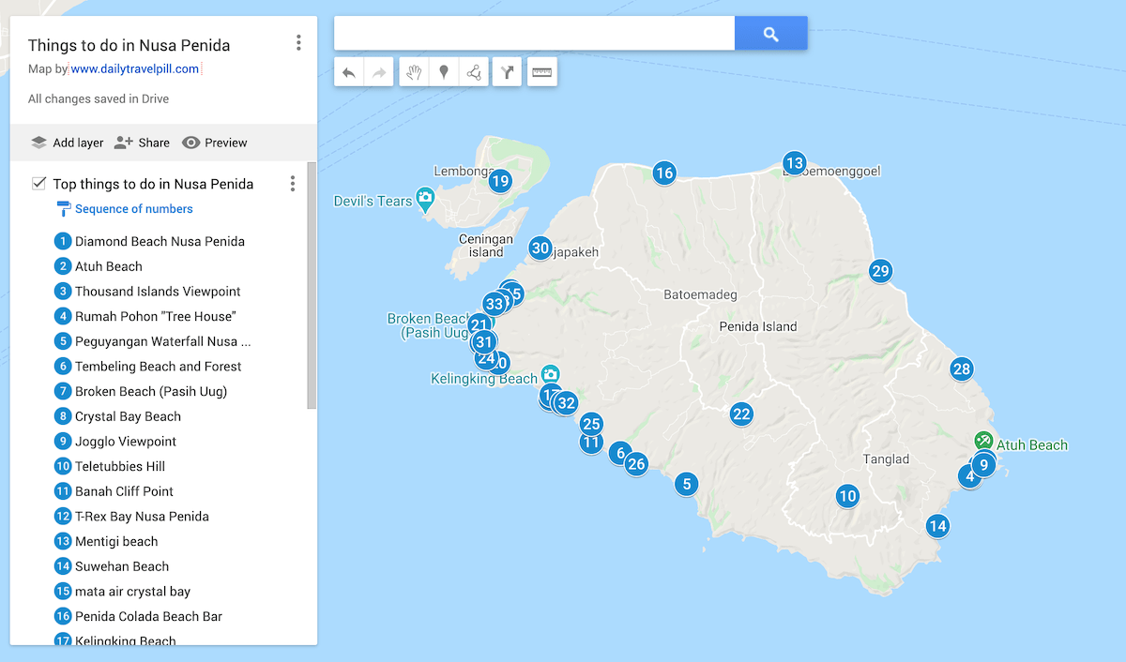Uncheck the Top things to do layer checkbox

(x=38, y=184)
